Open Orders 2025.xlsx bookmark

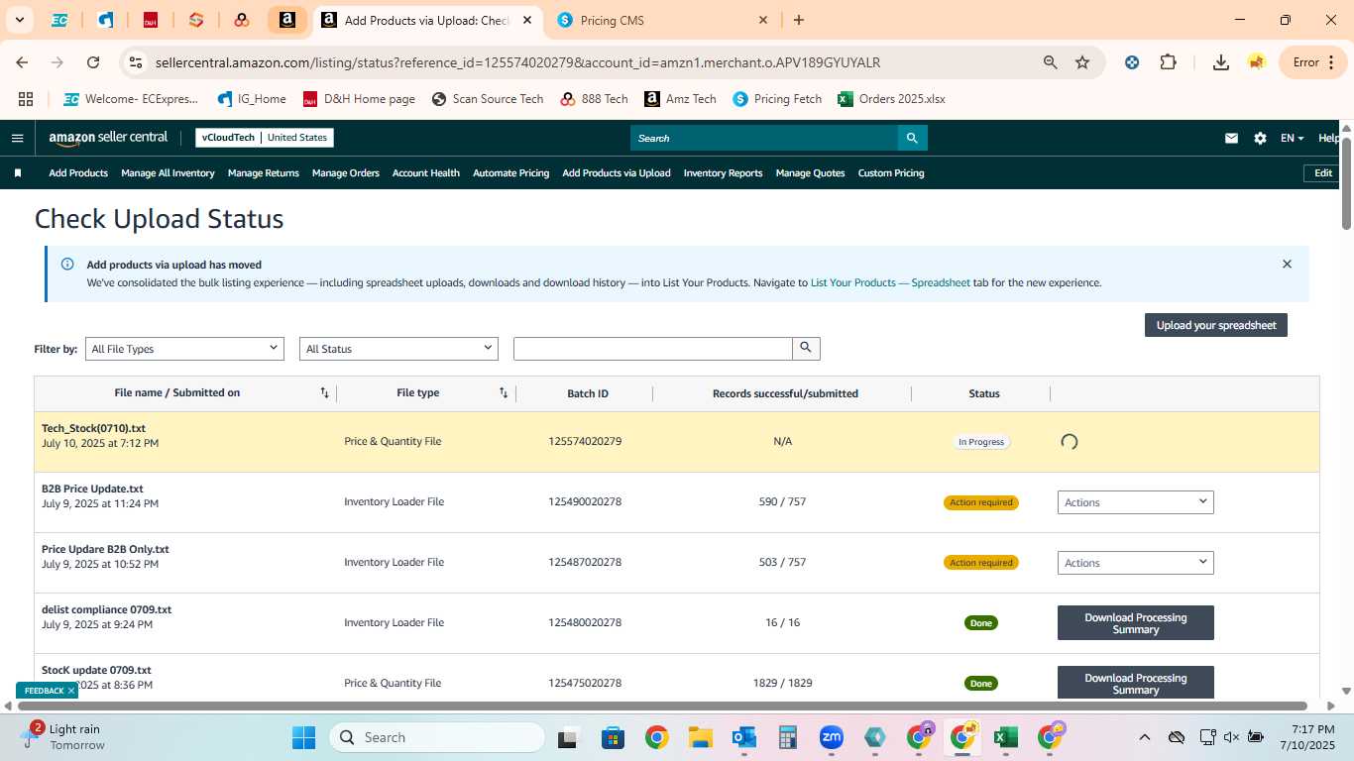tap(891, 99)
